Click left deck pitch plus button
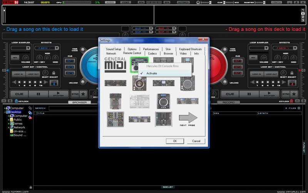Screen dimensions: 308x193 [10, 101]
